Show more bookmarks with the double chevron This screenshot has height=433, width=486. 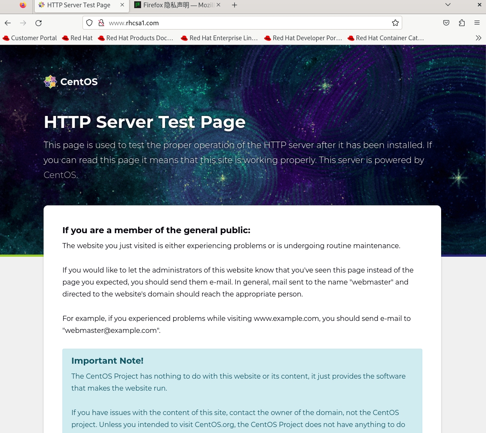pos(479,38)
